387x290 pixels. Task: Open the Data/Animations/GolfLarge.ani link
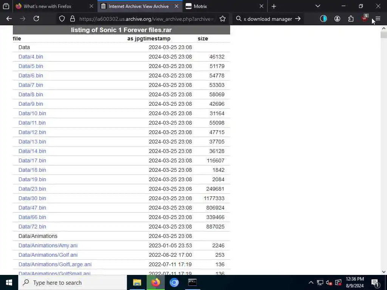pyautogui.click(x=55, y=264)
